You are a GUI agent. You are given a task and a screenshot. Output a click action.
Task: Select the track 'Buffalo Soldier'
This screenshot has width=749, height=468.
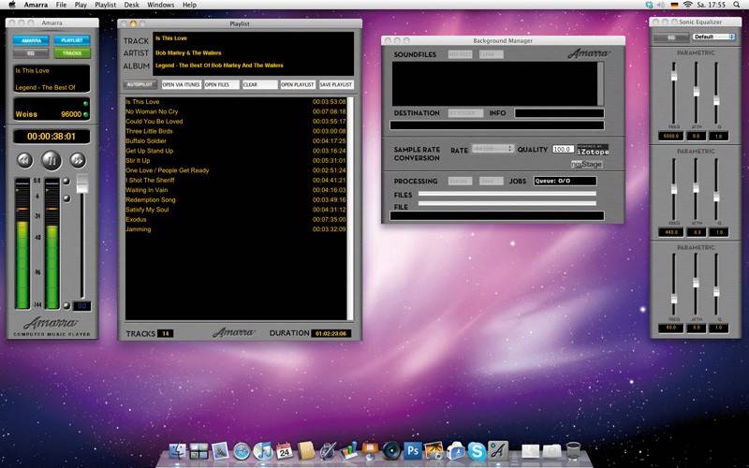click(x=236, y=141)
